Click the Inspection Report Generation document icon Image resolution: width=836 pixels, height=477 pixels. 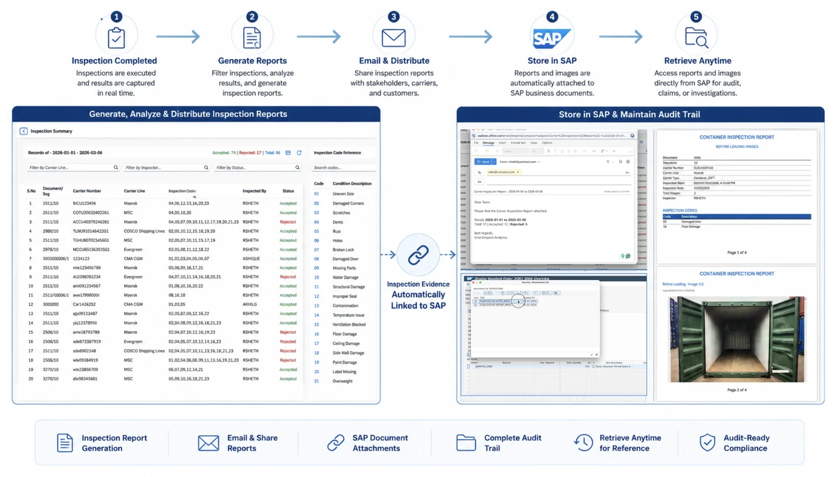pyautogui.click(x=65, y=443)
